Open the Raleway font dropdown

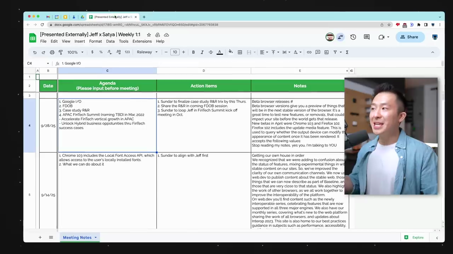click(147, 52)
